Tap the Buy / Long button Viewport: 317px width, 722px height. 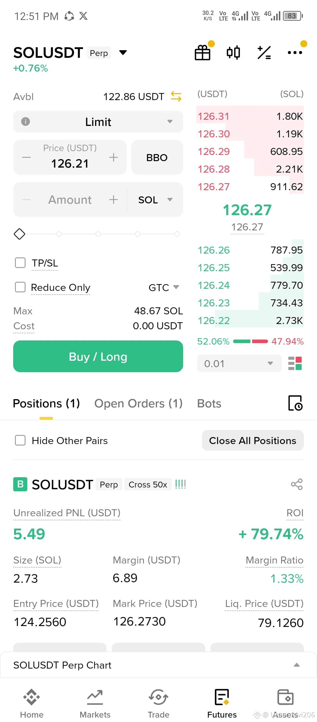98,356
